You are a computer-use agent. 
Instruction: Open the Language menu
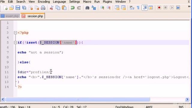pos(59,2)
